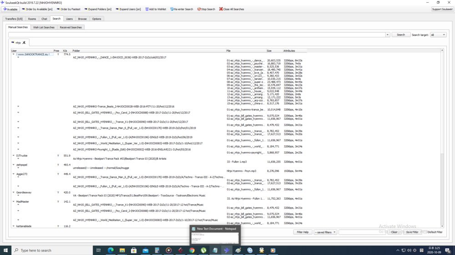The width and height of the screenshot is (455, 255).
Task: Toggle Expand Folders option
Action: (x=98, y=9)
